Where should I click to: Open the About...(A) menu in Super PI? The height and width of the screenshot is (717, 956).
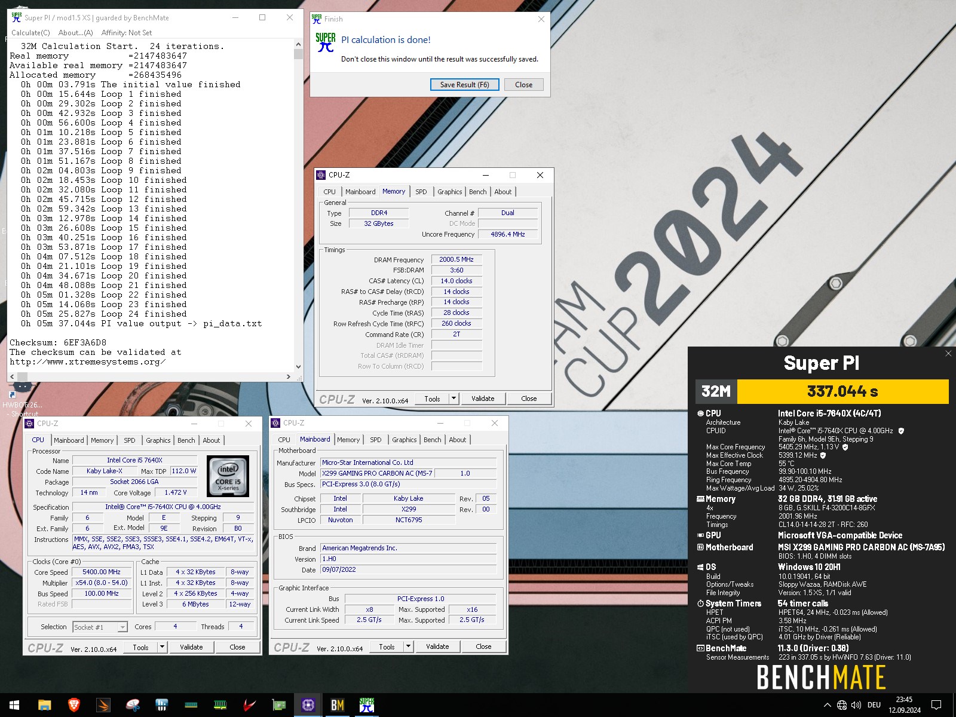tap(75, 33)
